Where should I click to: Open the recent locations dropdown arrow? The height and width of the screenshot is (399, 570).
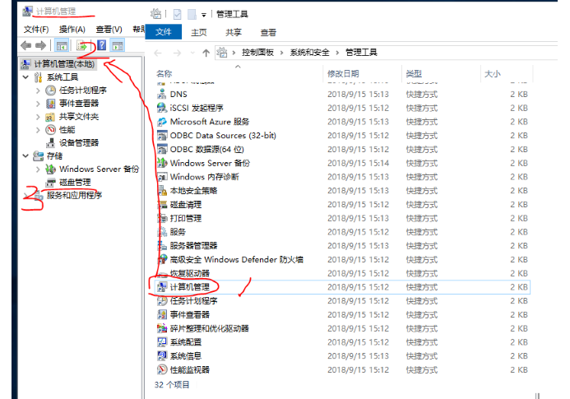[x=192, y=53]
